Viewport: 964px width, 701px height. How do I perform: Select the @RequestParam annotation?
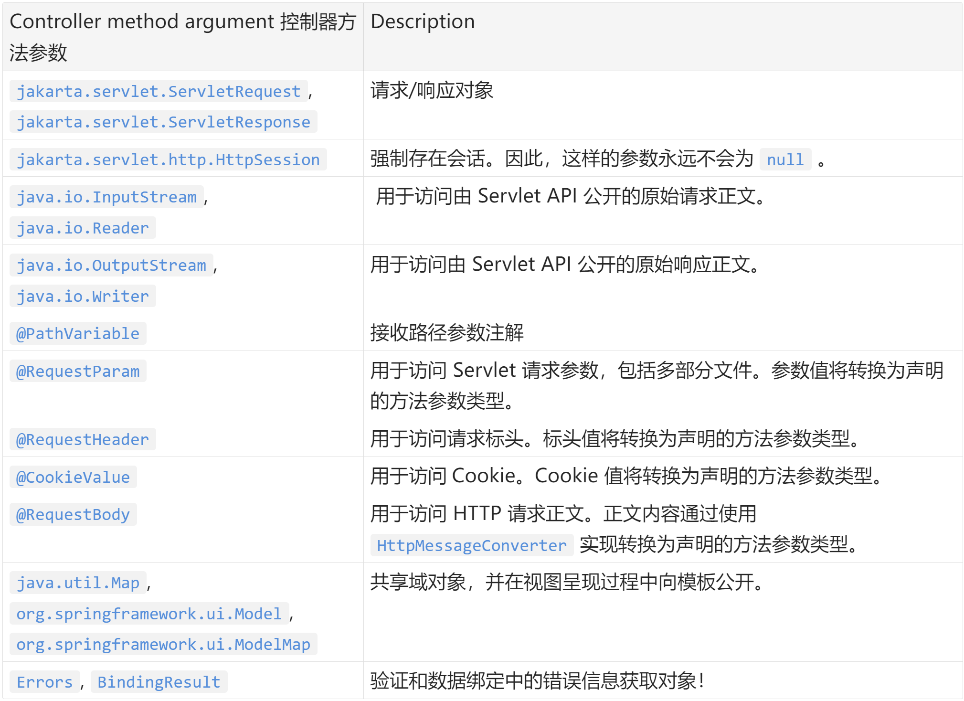click(78, 371)
